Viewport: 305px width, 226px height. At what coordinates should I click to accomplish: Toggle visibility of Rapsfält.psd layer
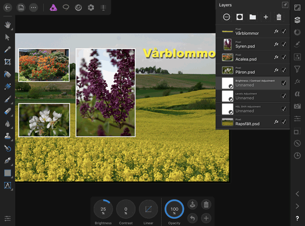coord(284,122)
